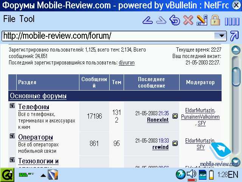Open the Технологии и forum link

pos(38,161)
